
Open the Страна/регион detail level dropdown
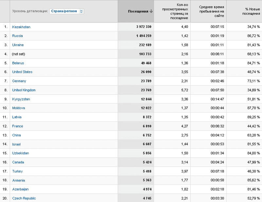[67, 11]
